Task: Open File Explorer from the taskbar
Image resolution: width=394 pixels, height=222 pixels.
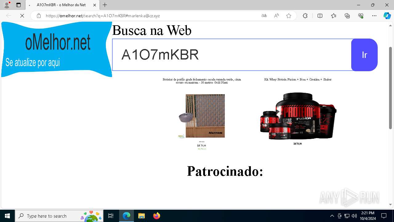Action: coord(141,216)
